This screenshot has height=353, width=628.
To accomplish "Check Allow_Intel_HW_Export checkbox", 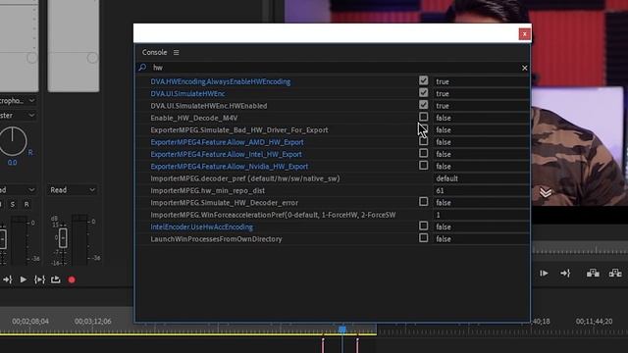I will tap(423, 153).
